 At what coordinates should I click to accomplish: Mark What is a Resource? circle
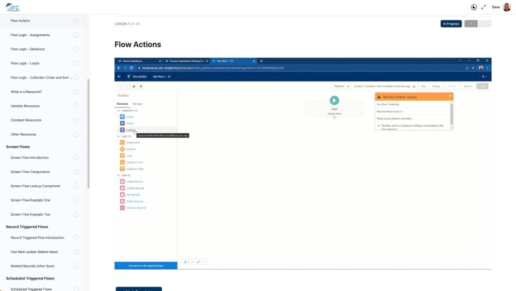point(77,92)
